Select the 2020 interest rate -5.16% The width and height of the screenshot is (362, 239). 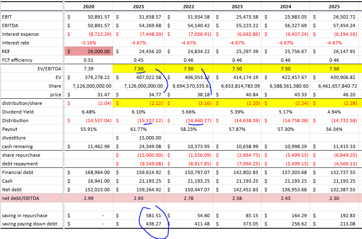click(88, 43)
